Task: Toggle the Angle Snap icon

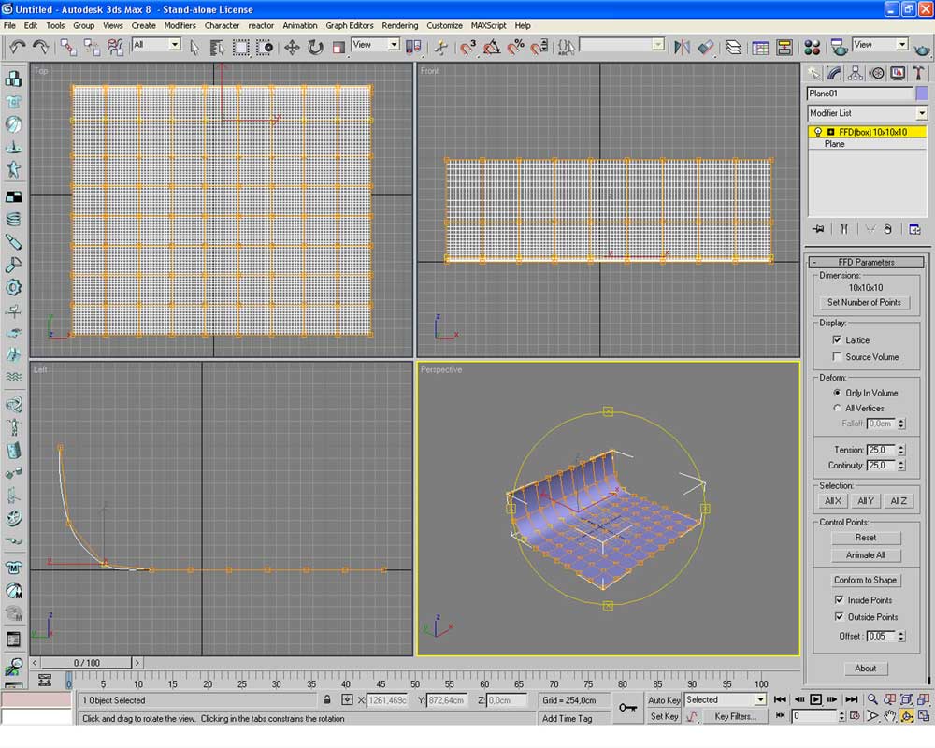Action: pyautogui.click(x=492, y=47)
